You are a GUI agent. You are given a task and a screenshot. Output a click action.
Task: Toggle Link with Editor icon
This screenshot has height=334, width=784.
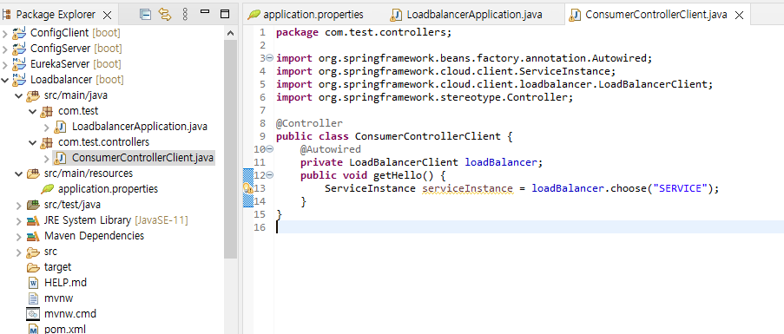tap(164, 15)
